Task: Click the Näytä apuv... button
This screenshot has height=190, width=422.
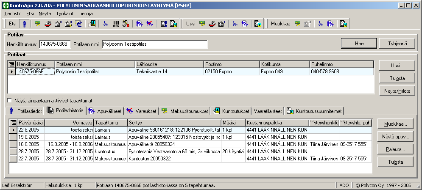Action: pos(395,137)
